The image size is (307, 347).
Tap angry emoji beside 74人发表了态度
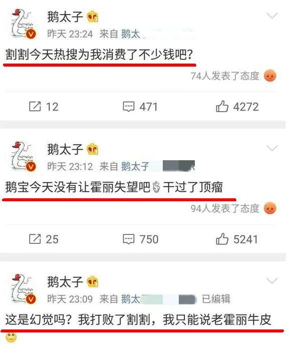pos(270,76)
